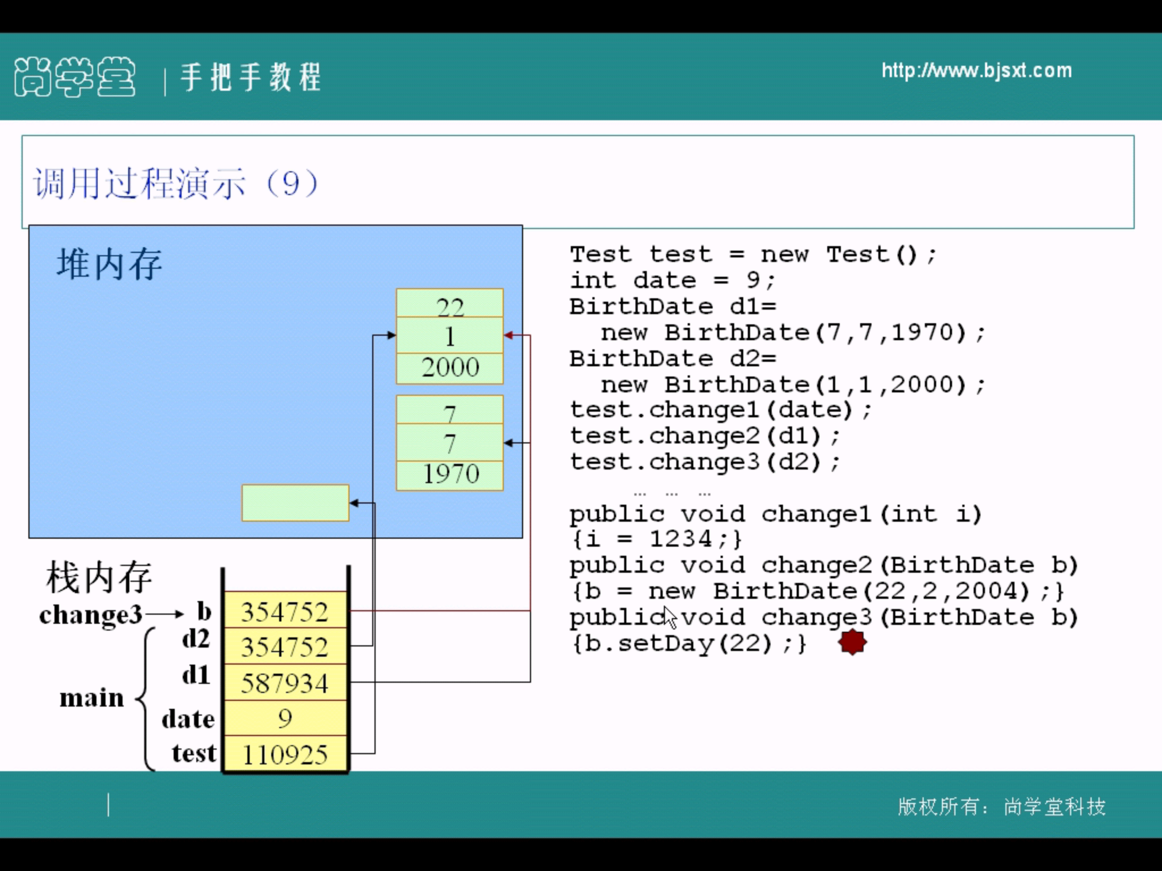Click the change3 arrow label beside stack
The height and width of the screenshot is (871, 1162).
[x=91, y=615]
